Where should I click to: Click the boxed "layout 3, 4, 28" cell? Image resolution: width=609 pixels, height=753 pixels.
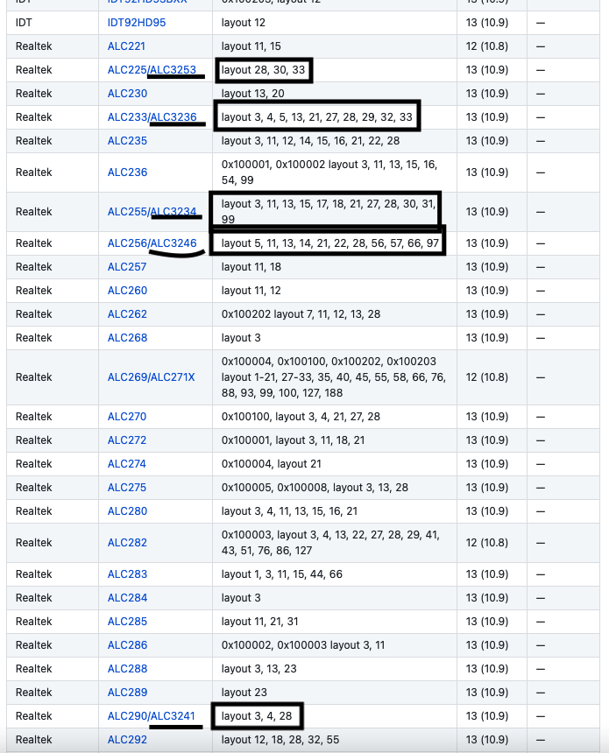258,716
